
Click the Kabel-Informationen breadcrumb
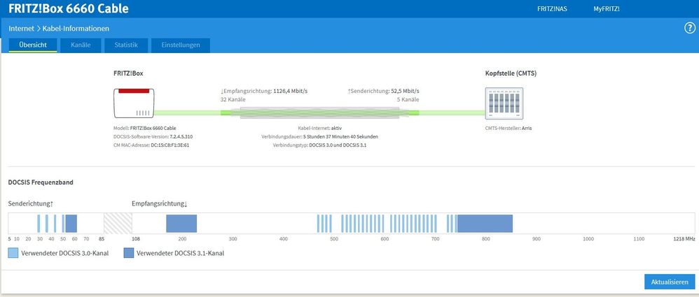76,29
